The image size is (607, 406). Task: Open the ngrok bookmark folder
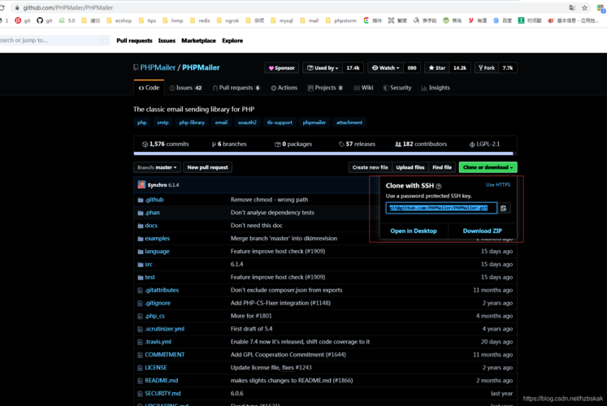click(228, 20)
